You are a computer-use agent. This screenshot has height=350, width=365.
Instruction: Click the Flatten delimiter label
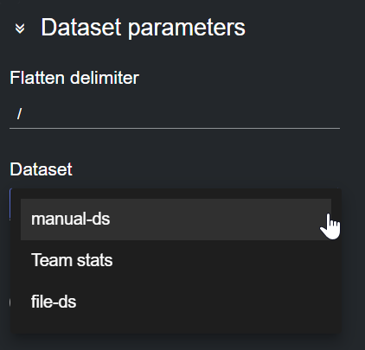(74, 78)
